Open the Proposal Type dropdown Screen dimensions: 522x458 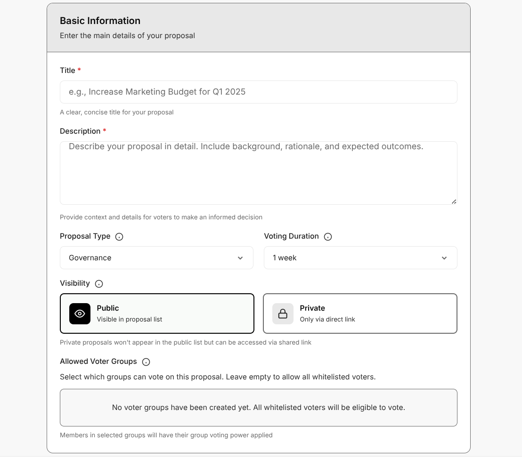point(156,258)
